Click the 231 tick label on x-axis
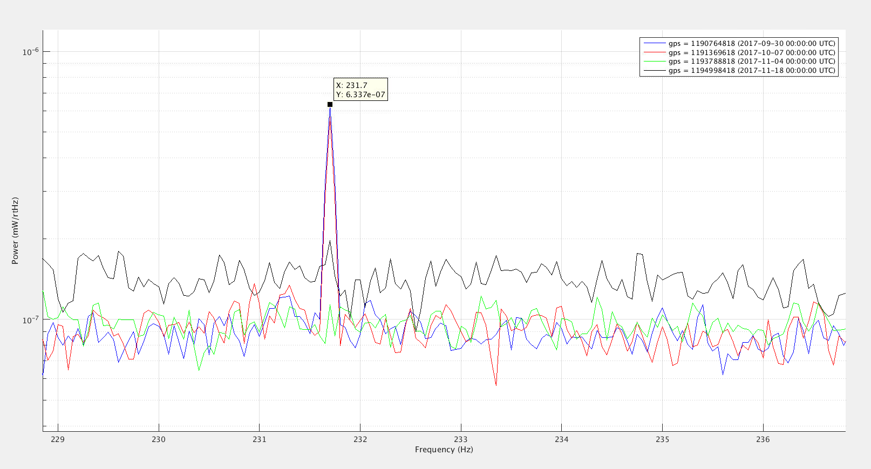871x469 pixels. coord(260,439)
